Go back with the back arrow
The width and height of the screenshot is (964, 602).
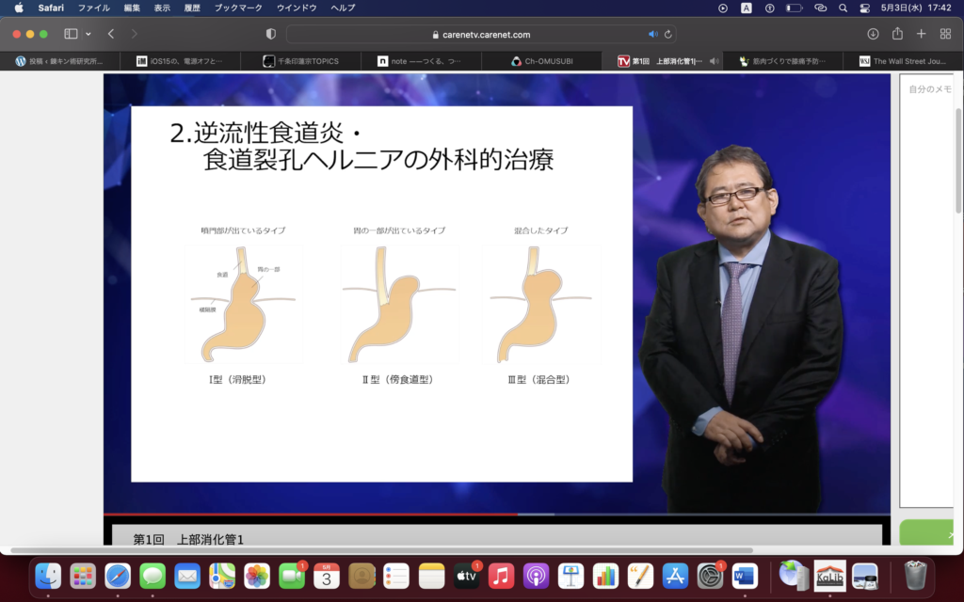(x=111, y=34)
